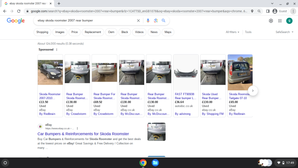Submit search with magnifying glass icon
This screenshot has width=298, height=168.
click(x=163, y=20)
